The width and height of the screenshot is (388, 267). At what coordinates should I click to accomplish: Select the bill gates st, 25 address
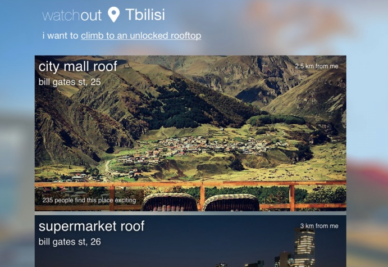click(x=70, y=82)
